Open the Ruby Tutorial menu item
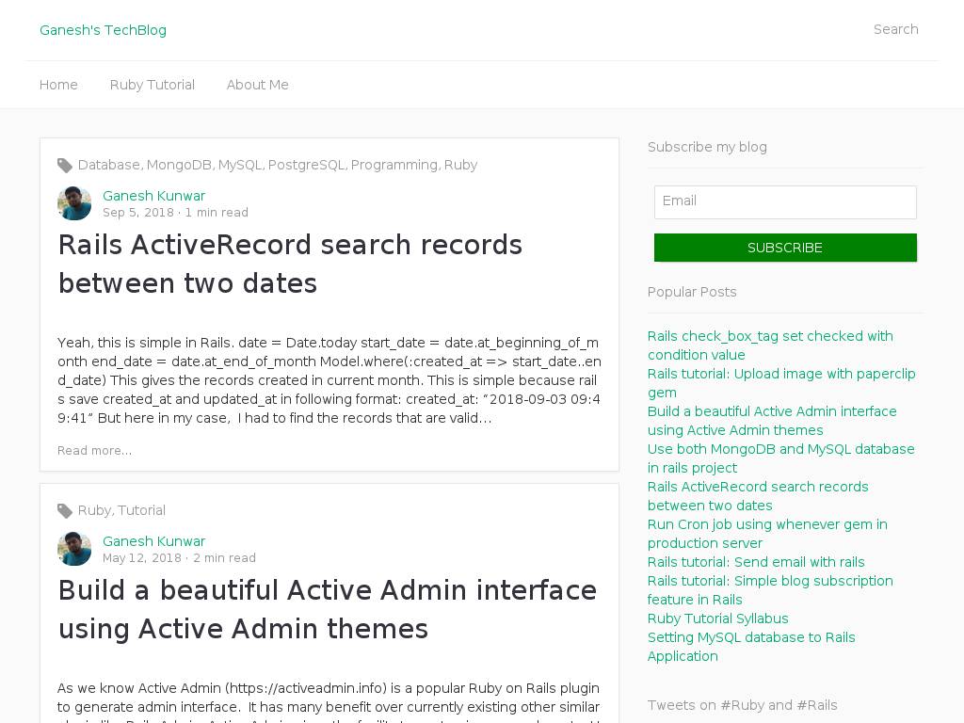This screenshot has width=964, height=723. pos(152,85)
